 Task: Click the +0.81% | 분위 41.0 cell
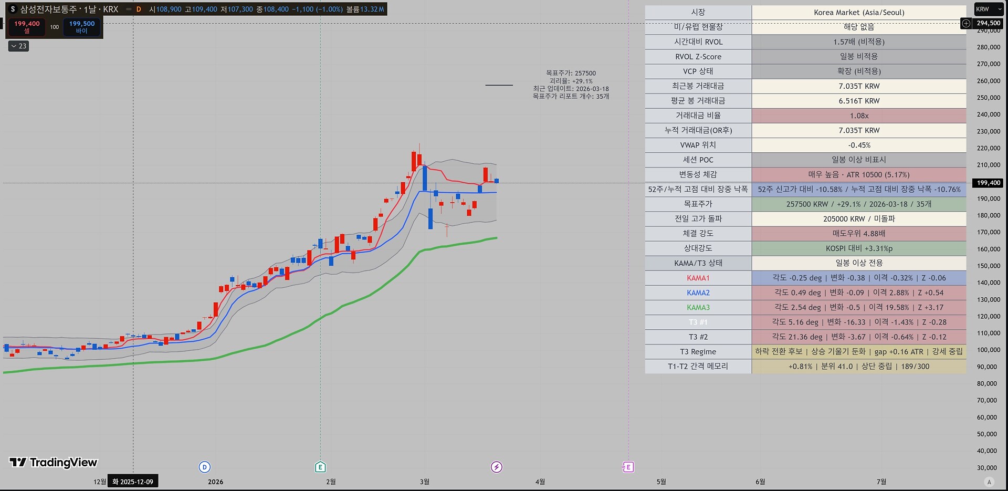859,366
